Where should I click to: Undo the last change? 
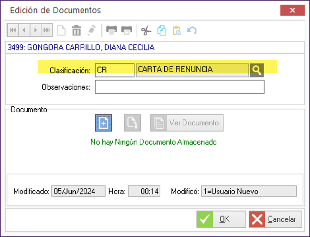192,30
